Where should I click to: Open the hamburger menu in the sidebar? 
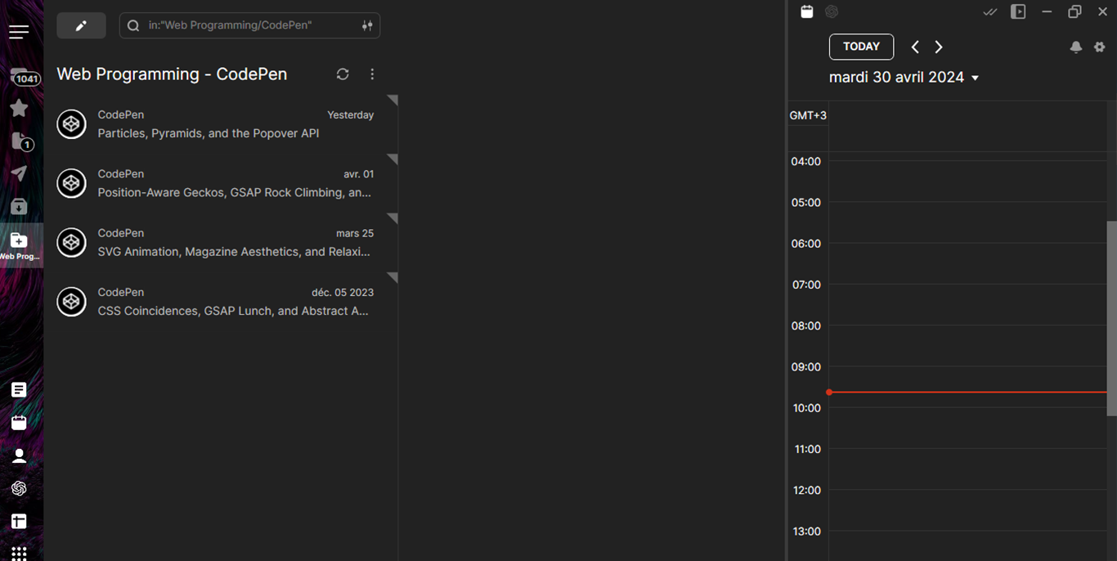[x=19, y=32]
